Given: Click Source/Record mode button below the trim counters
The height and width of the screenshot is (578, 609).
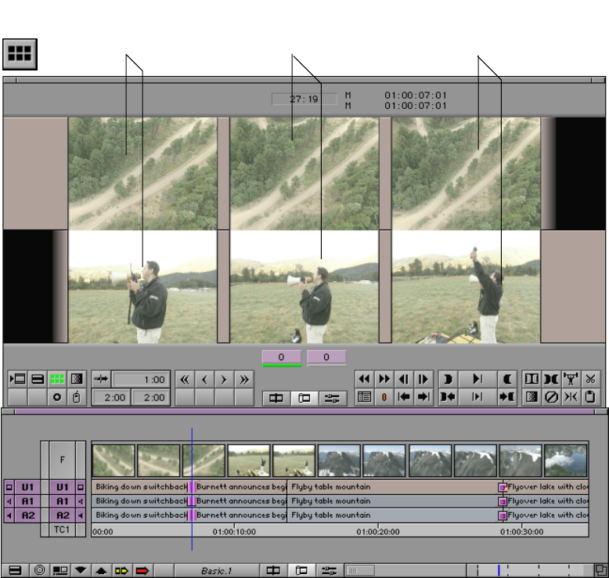Looking at the screenshot, I should (276, 398).
